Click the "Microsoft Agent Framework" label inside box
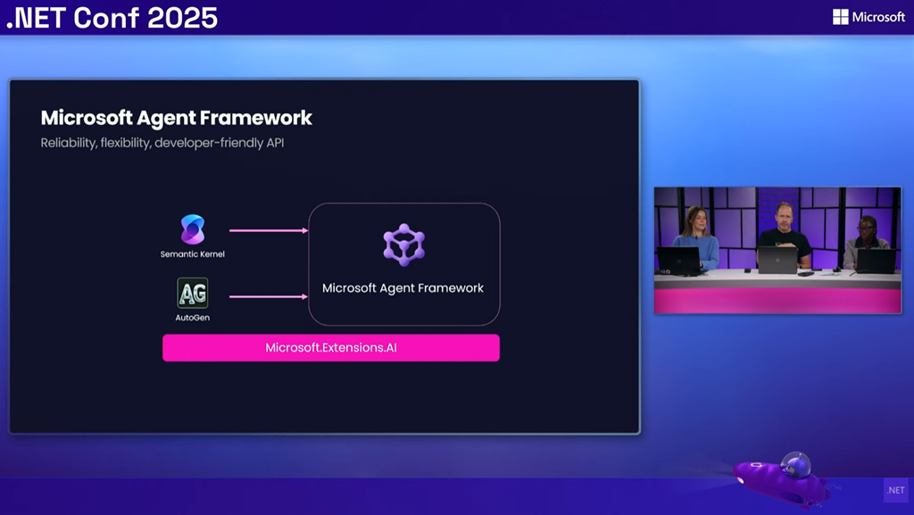Image resolution: width=914 pixels, height=515 pixels. (403, 287)
